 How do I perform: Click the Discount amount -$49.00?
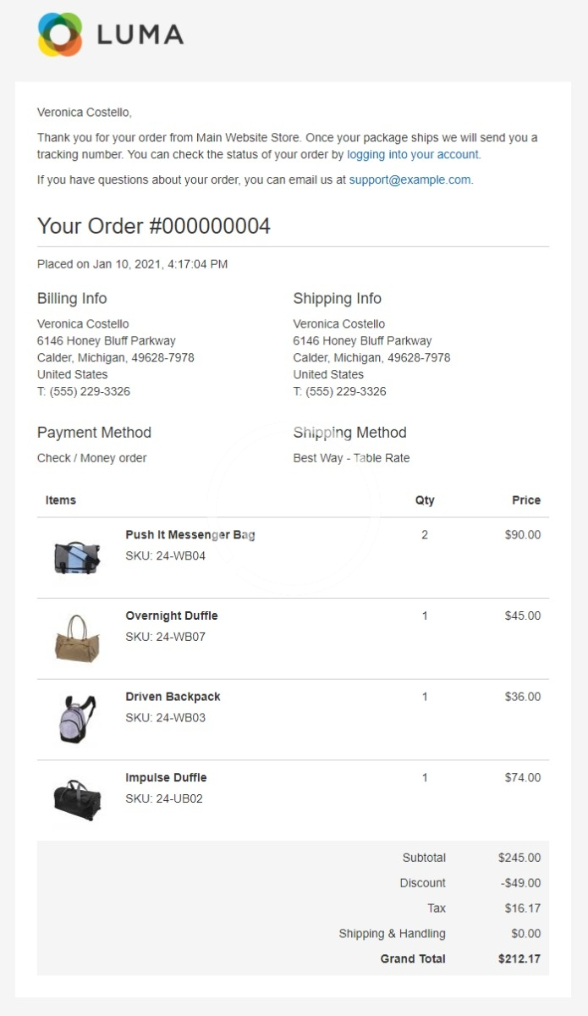[520, 883]
